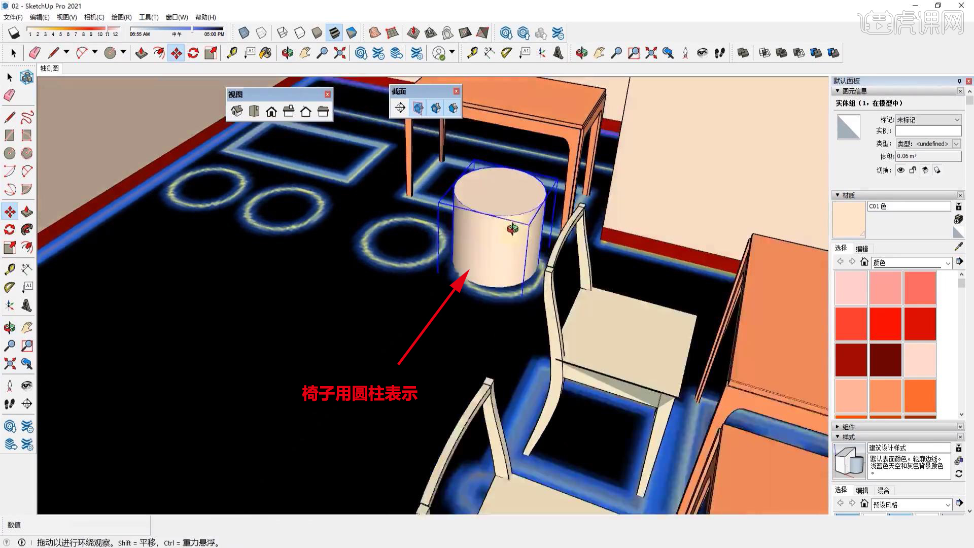Image resolution: width=974 pixels, height=548 pixels.
Task: Select the Pencil line tool in top toolbar
Action: 53,53
